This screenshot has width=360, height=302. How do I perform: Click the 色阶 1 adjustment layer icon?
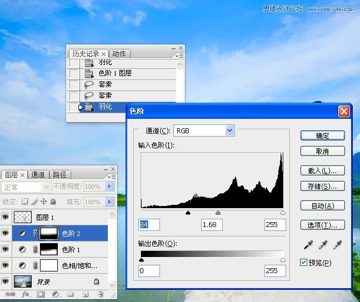click(22, 249)
